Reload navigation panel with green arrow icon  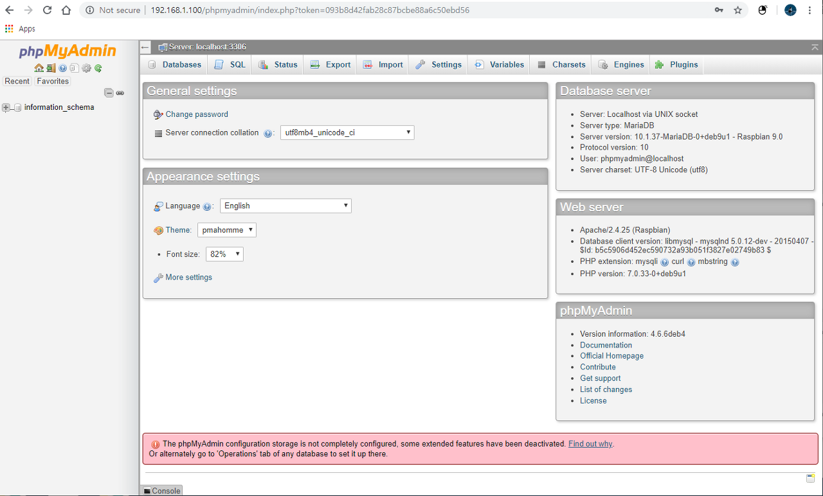pos(98,68)
